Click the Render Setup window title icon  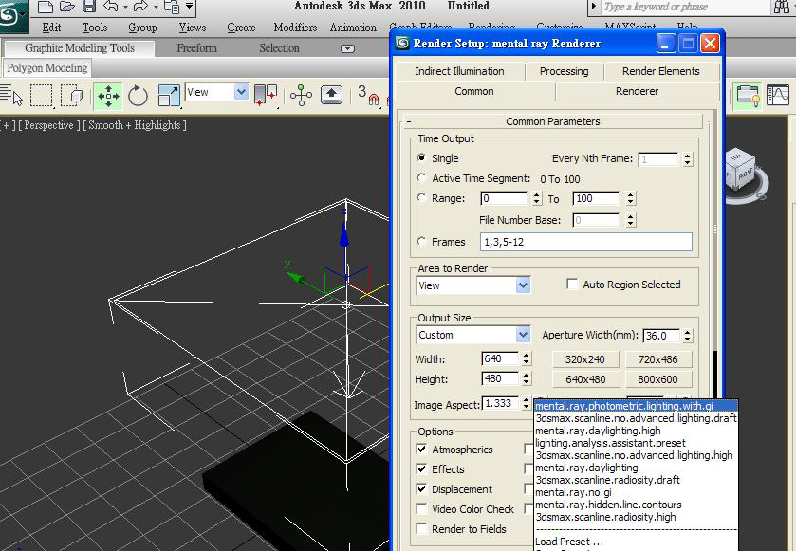pos(402,43)
